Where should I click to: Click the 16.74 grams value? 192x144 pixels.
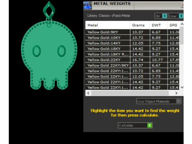click(138, 60)
